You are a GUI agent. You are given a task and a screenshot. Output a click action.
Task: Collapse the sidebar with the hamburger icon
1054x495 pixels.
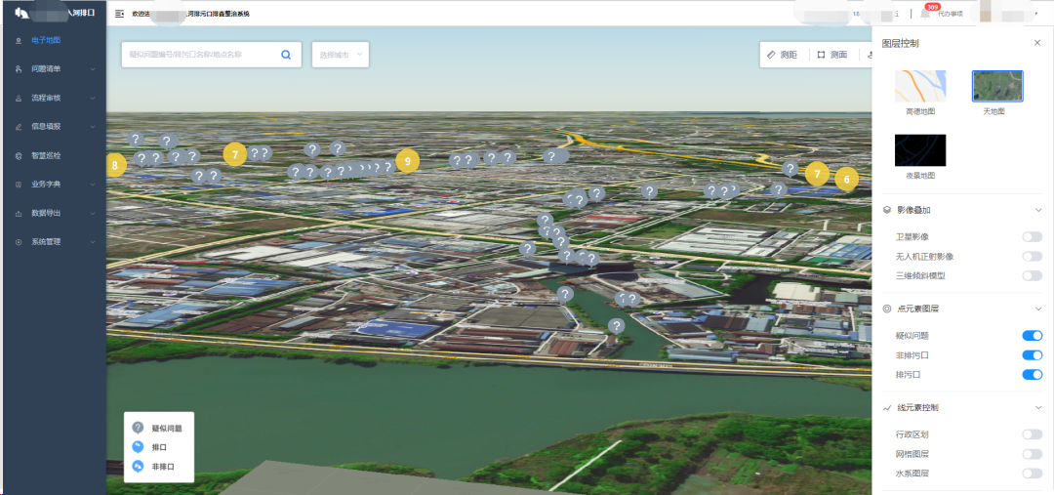[119, 14]
